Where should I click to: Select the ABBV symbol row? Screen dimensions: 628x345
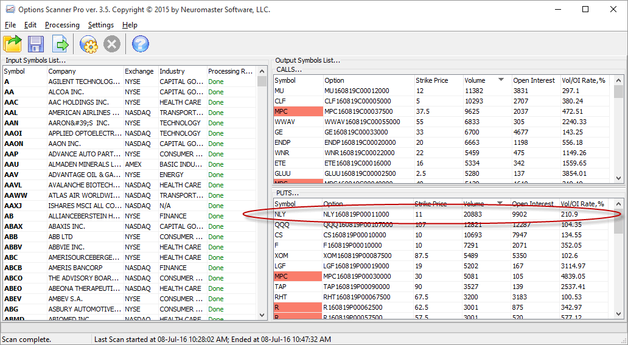pos(130,247)
